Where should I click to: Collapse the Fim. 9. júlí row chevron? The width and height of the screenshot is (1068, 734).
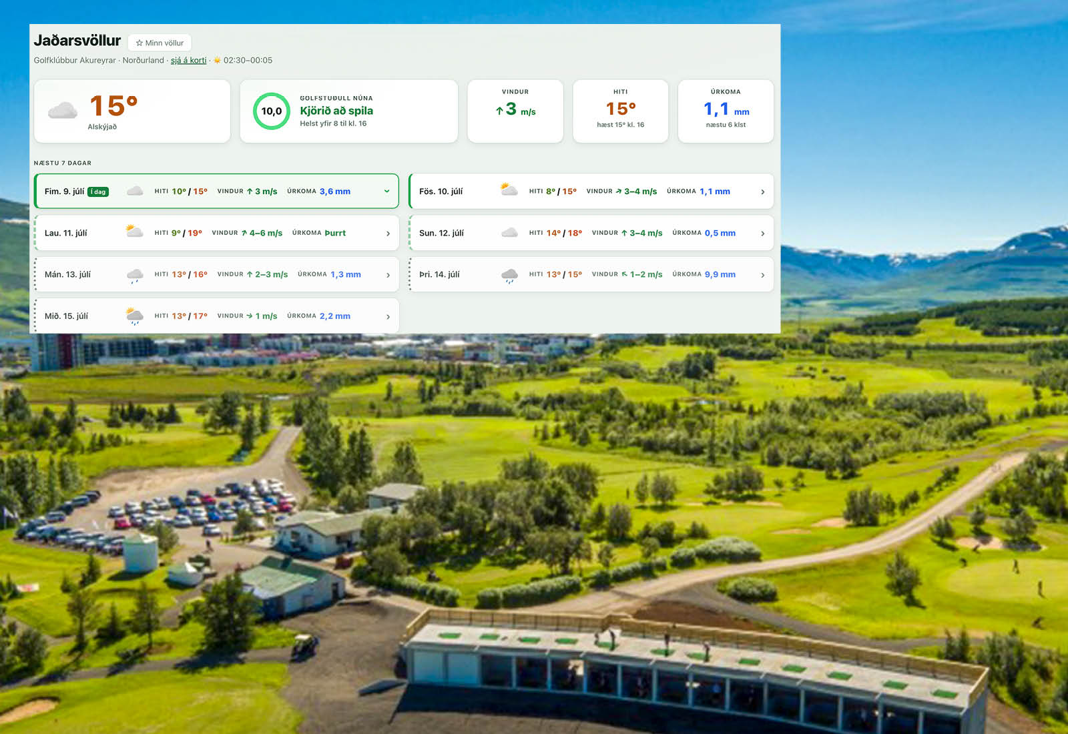tap(386, 192)
